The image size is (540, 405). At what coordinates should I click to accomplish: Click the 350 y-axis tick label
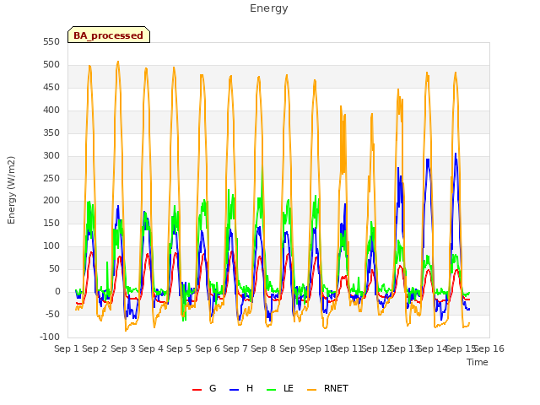click(51, 133)
